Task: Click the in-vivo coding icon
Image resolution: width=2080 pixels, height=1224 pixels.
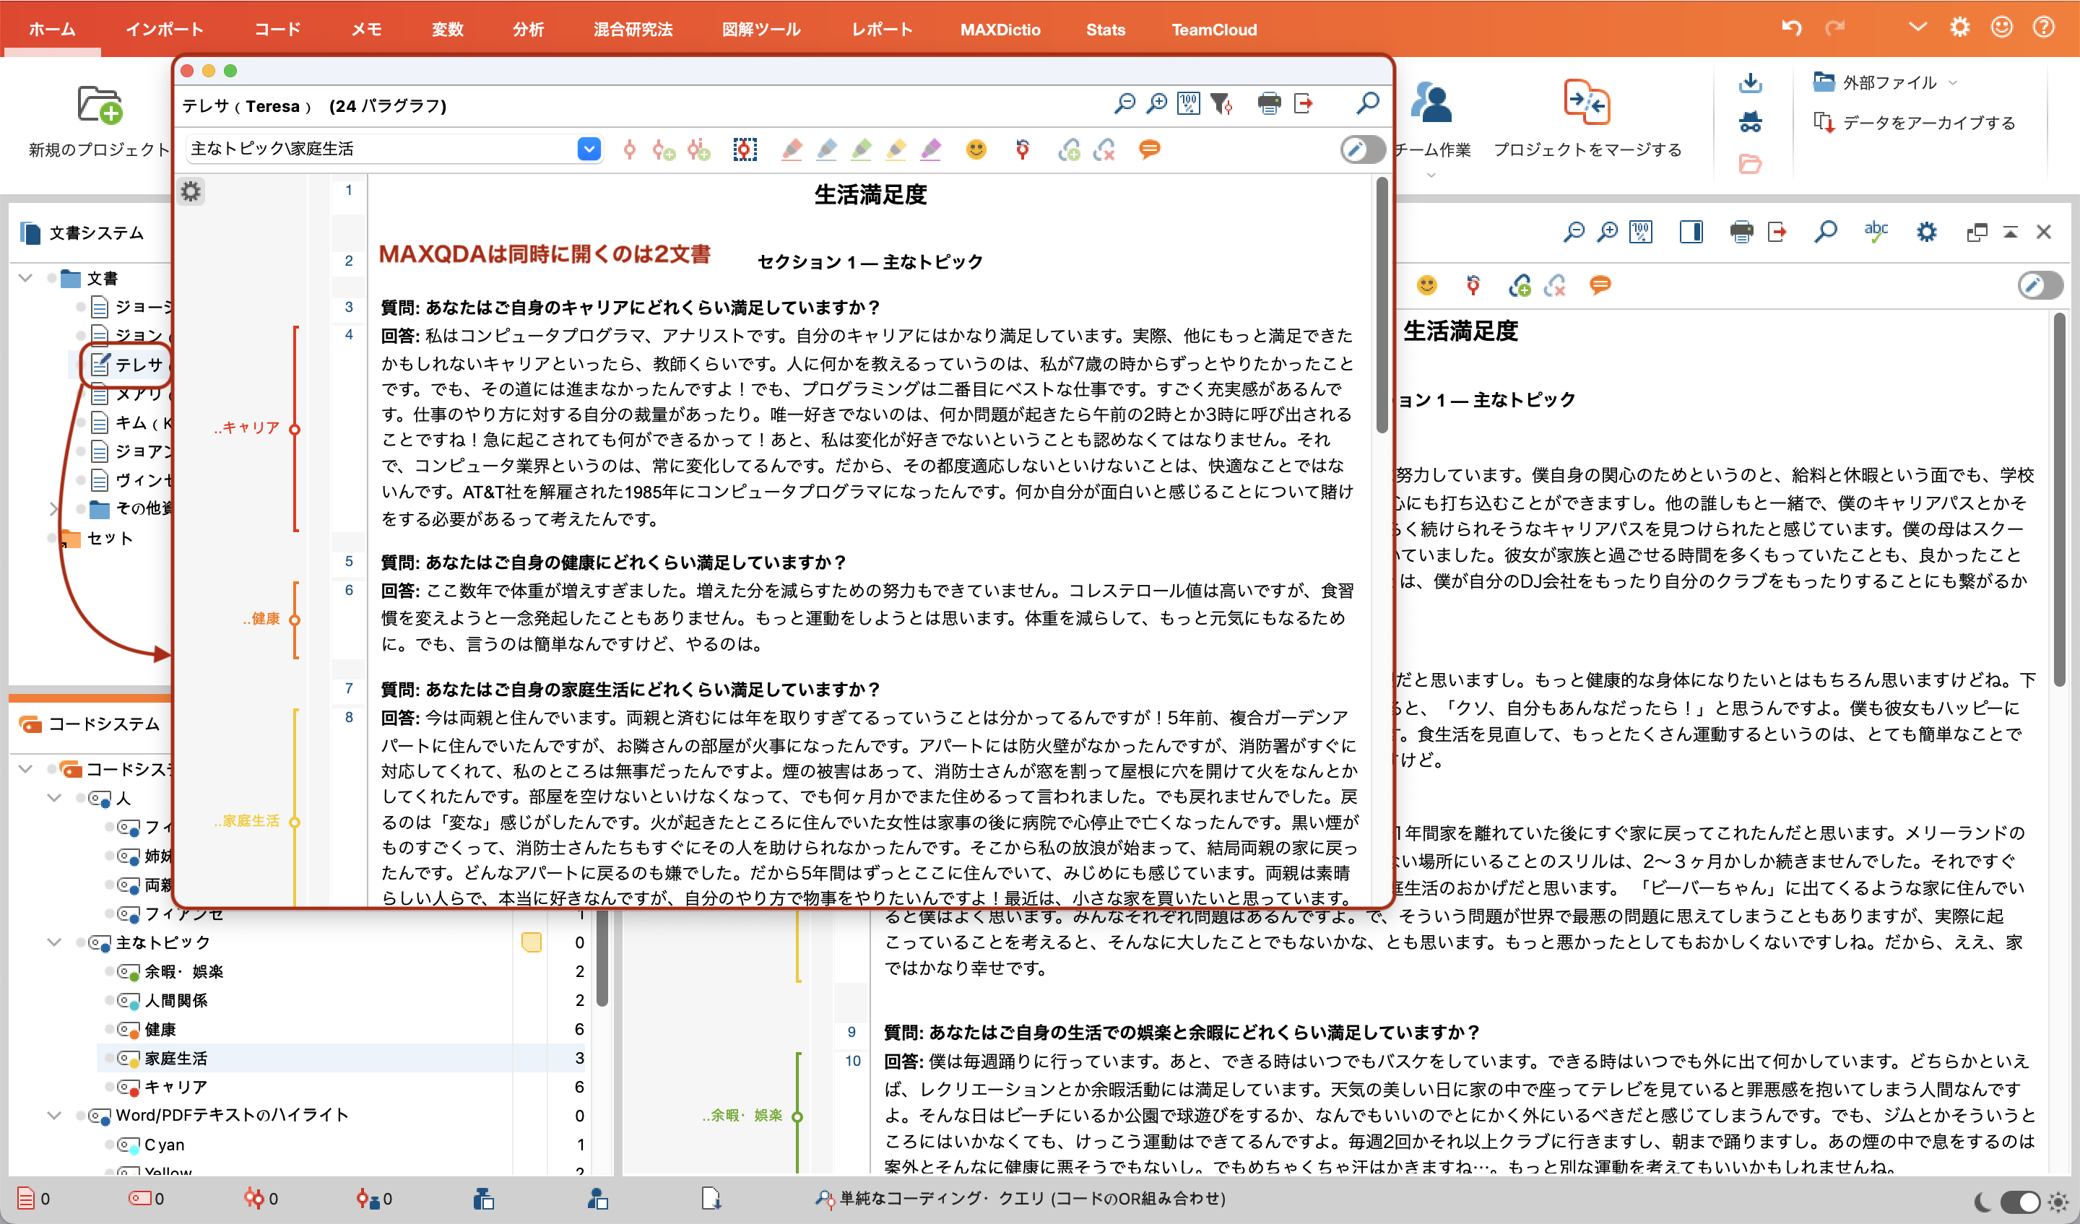Action: [699, 149]
